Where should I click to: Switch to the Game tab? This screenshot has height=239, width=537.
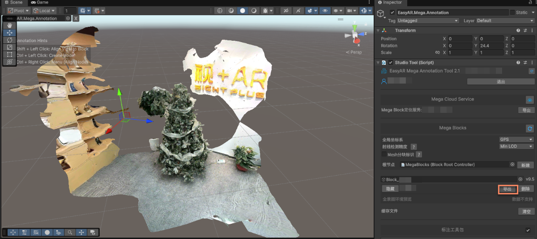(x=39, y=3)
